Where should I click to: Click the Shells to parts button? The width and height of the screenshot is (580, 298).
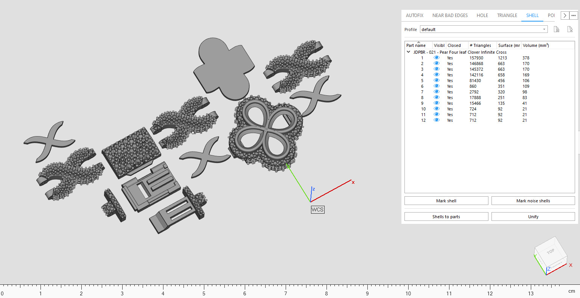[446, 217]
